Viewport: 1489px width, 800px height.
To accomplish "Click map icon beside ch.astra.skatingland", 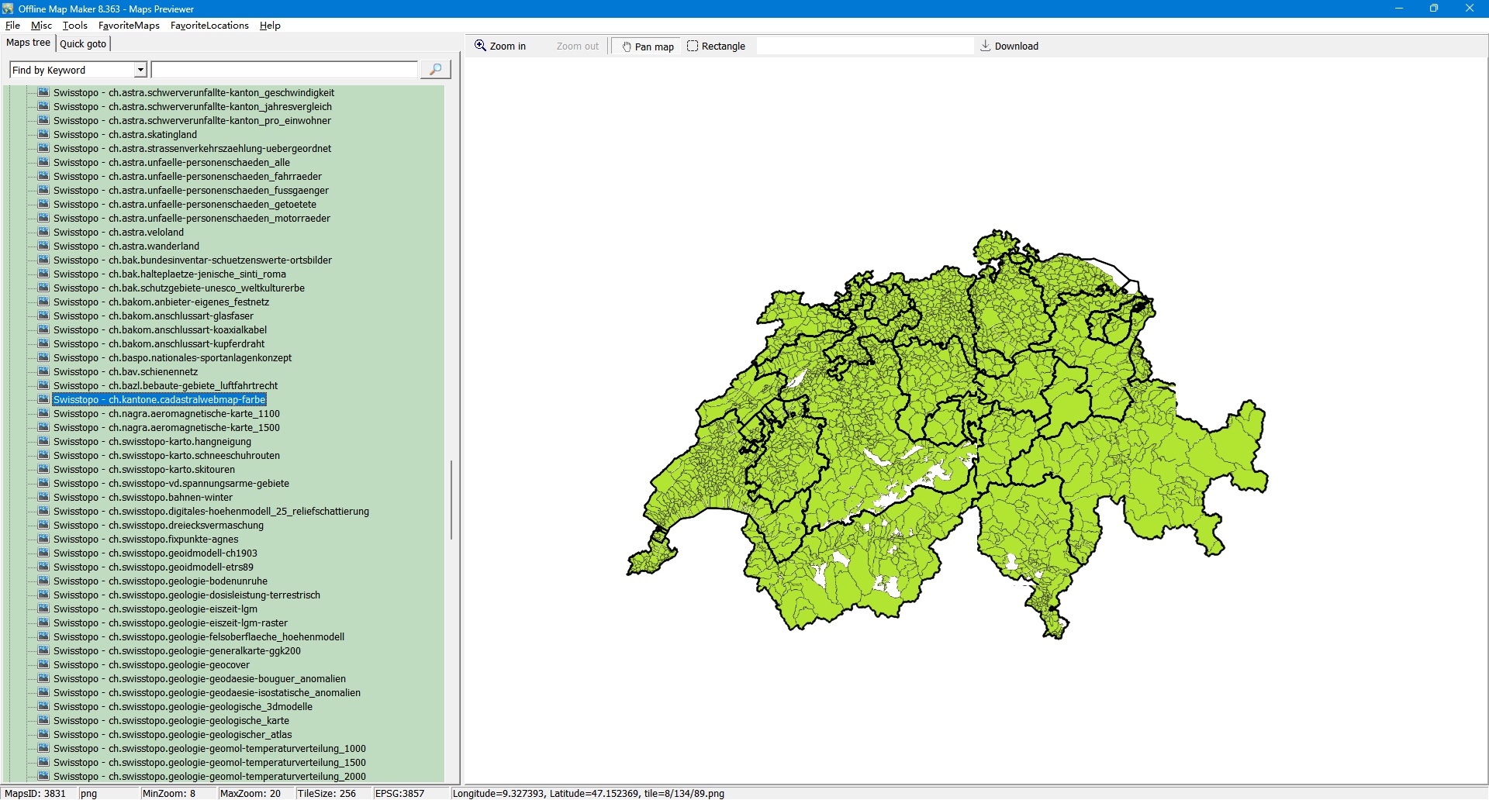I will [x=43, y=134].
